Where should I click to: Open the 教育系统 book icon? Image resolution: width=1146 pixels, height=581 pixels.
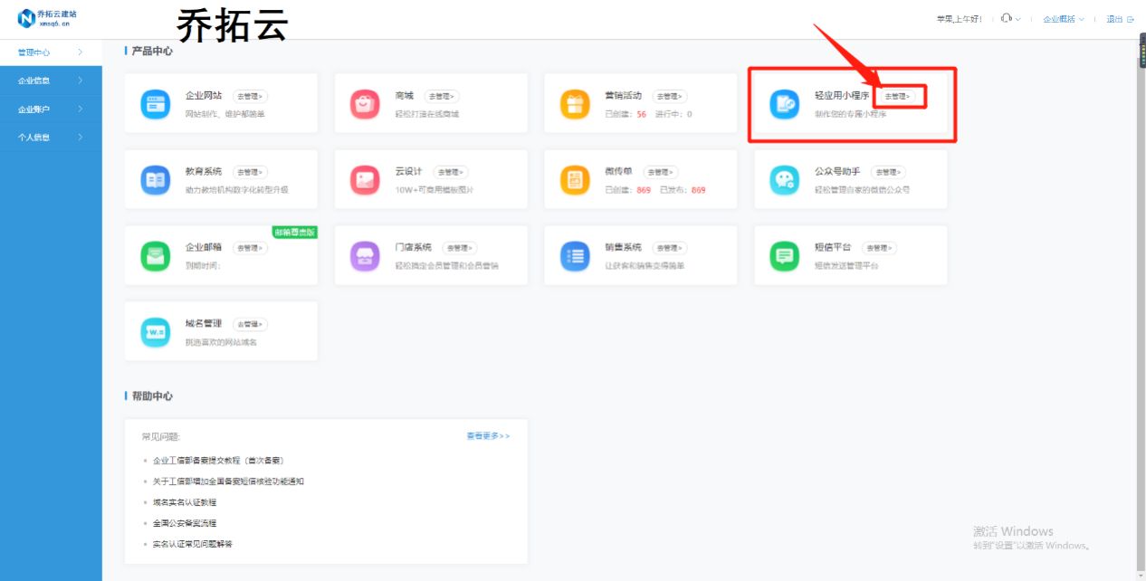point(156,178)
